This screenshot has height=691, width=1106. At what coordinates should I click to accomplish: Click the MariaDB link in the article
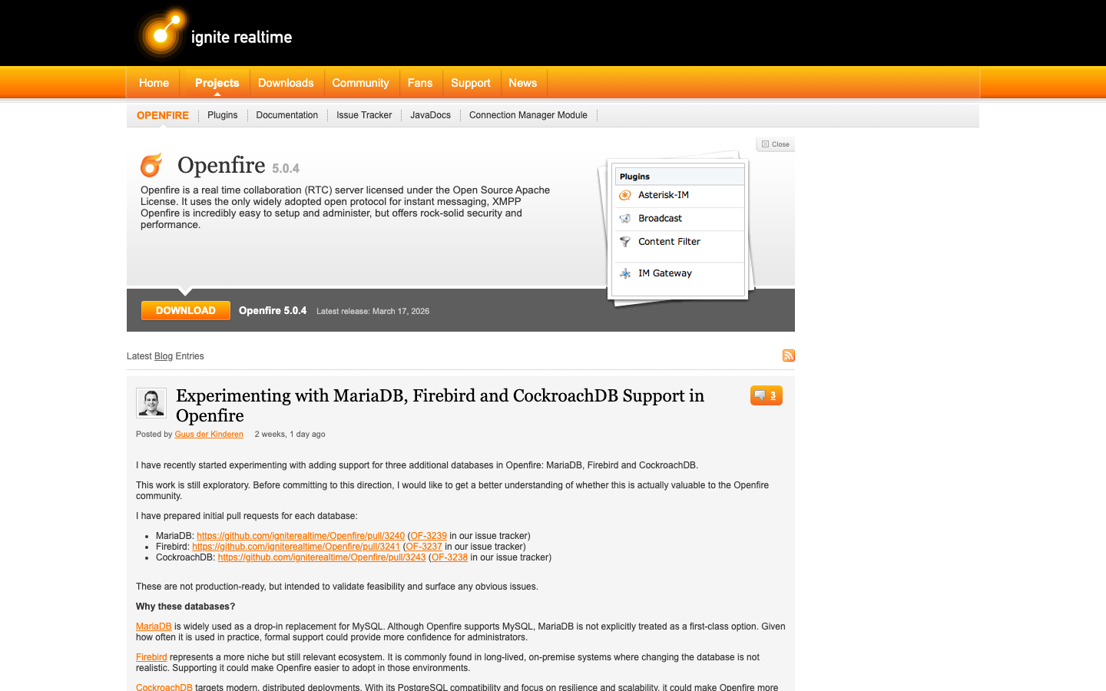click(154, 627)
